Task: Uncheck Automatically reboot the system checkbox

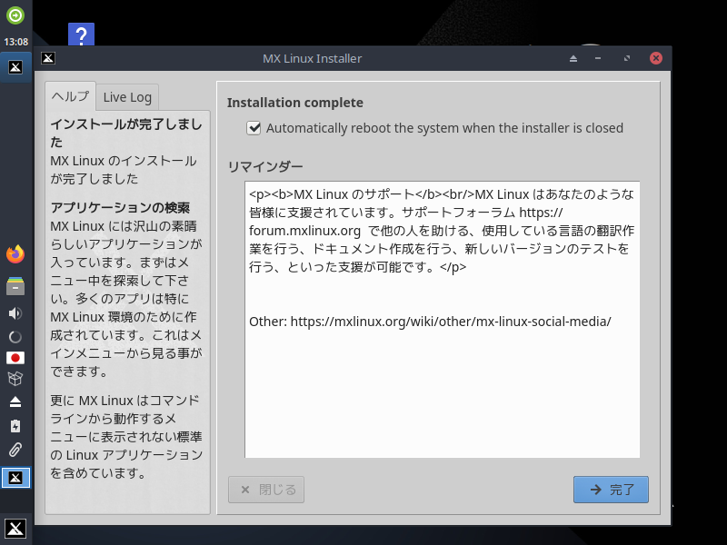Action: [254, 128]
